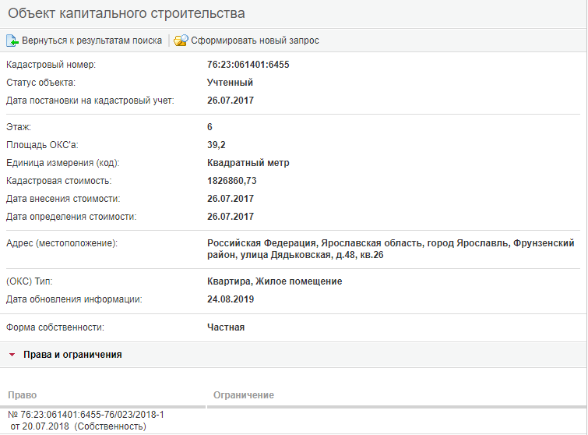The image size is (588, 435).
Task: Click the ownership form value 'Частная'
Action: (x=226, y=327)
